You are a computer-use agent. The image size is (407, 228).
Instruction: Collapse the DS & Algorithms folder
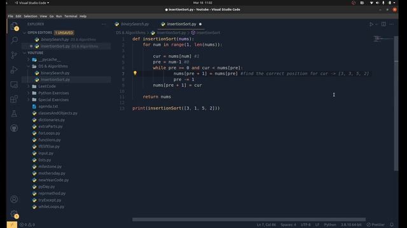point(29,66)
